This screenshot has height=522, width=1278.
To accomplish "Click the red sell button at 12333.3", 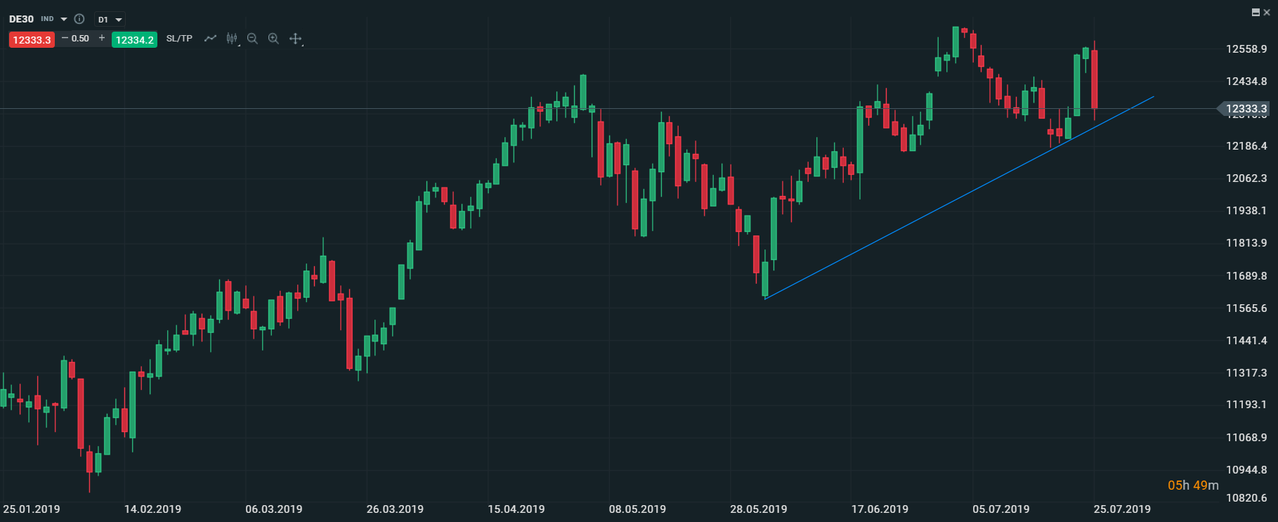I will pyautogui.click(x=32, y=40).
